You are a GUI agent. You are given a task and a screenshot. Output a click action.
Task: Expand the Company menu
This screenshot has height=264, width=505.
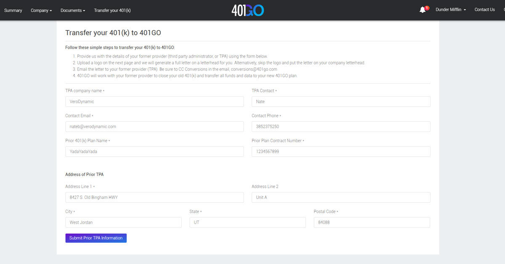[x=41, y=10]
